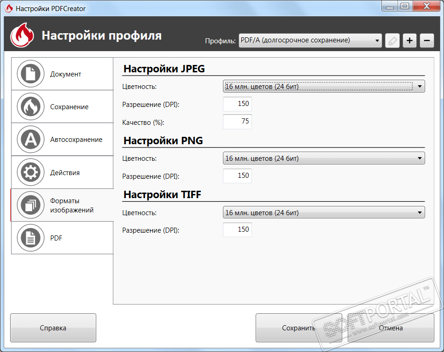This screenshot has width=444, height=352.
Task: Switch to the Автосохранение tab
Action: (x=62, y=140)
